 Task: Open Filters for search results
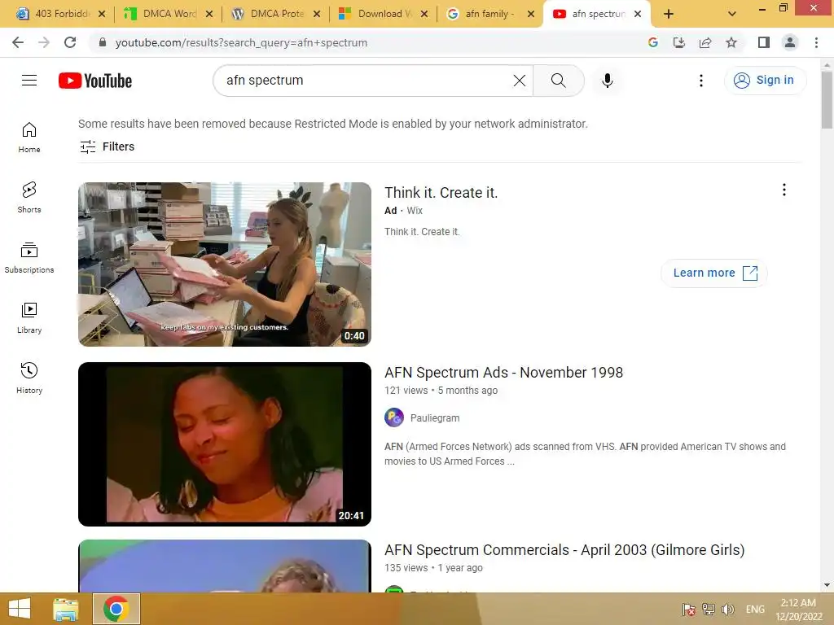pos(107,146)
